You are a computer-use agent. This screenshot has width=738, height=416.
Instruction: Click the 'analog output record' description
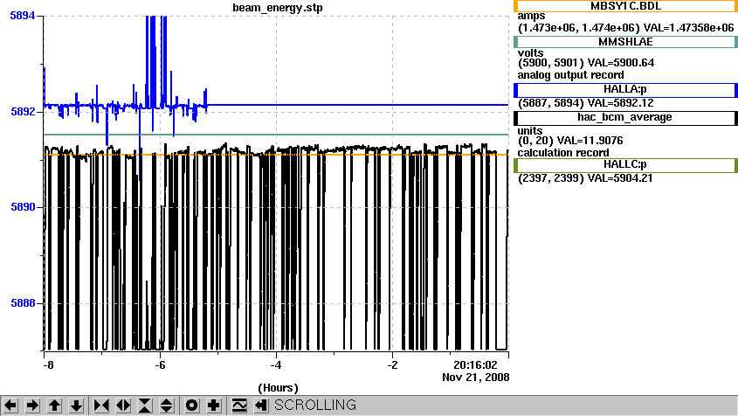(571, 75)
